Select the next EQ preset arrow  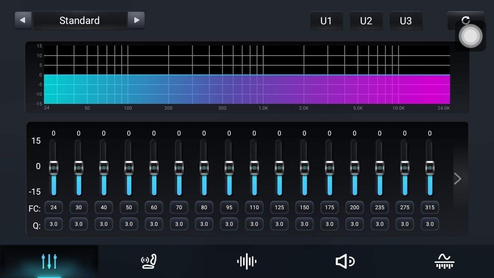[x=136, y=20]
